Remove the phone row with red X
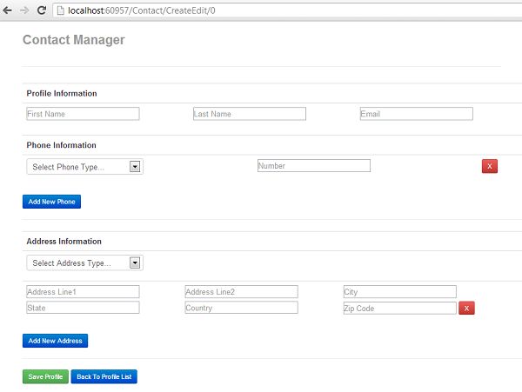 coord(489,166)
